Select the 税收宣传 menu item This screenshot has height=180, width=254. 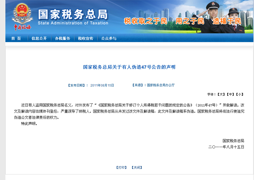[86, 39]
